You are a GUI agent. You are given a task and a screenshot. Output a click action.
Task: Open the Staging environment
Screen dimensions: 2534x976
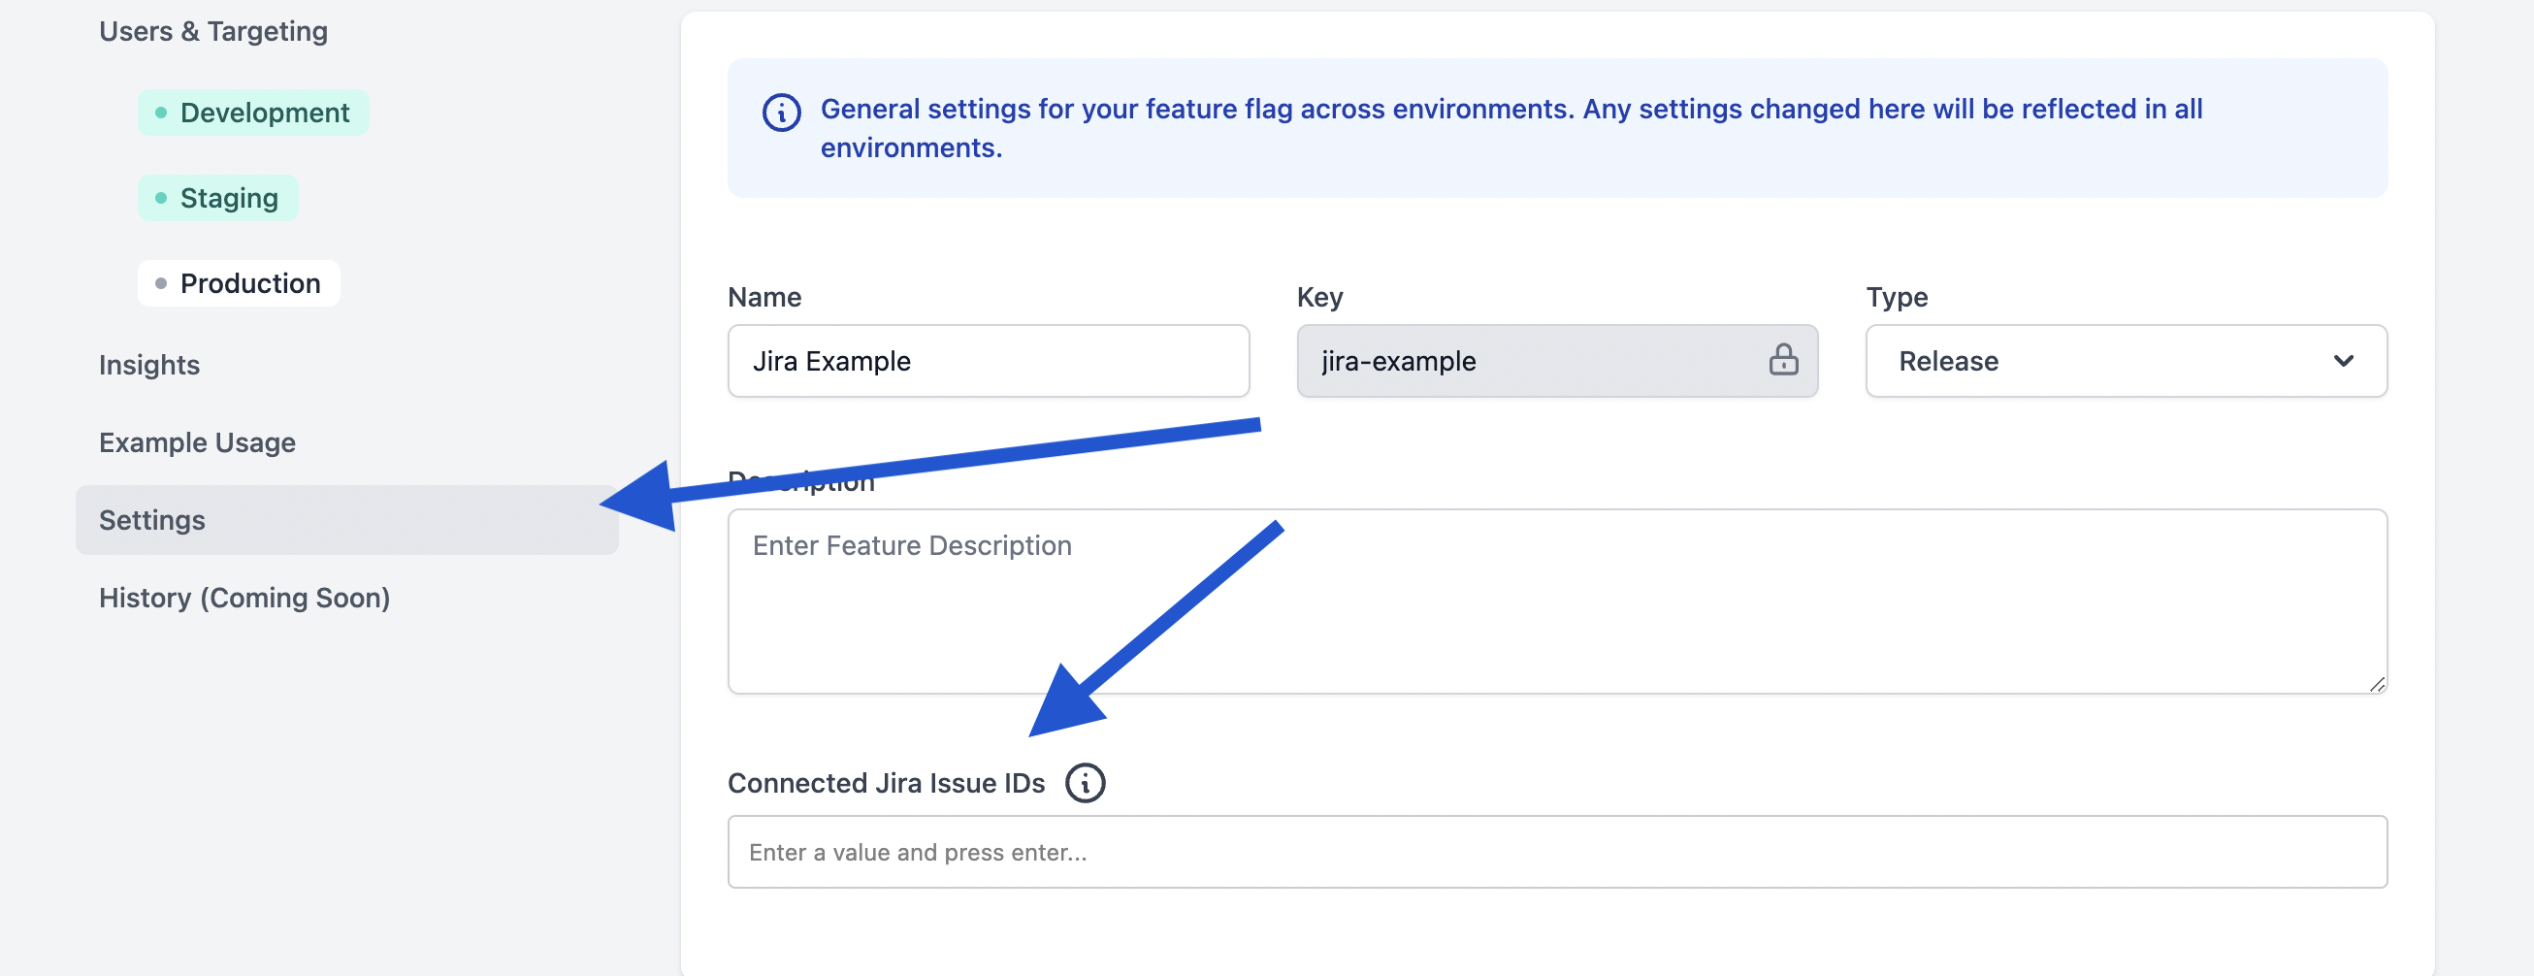point(228,197)
